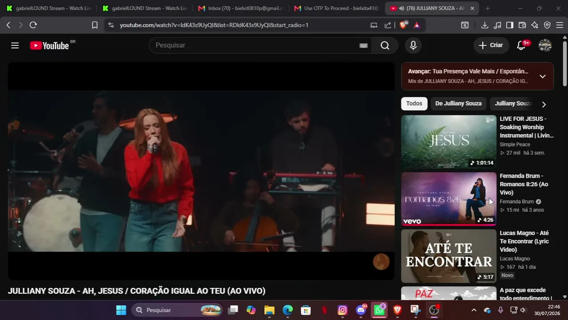This screenshot has width=568, height=320.
Task: View site information icon in address bar
Action: coord(111,25)
